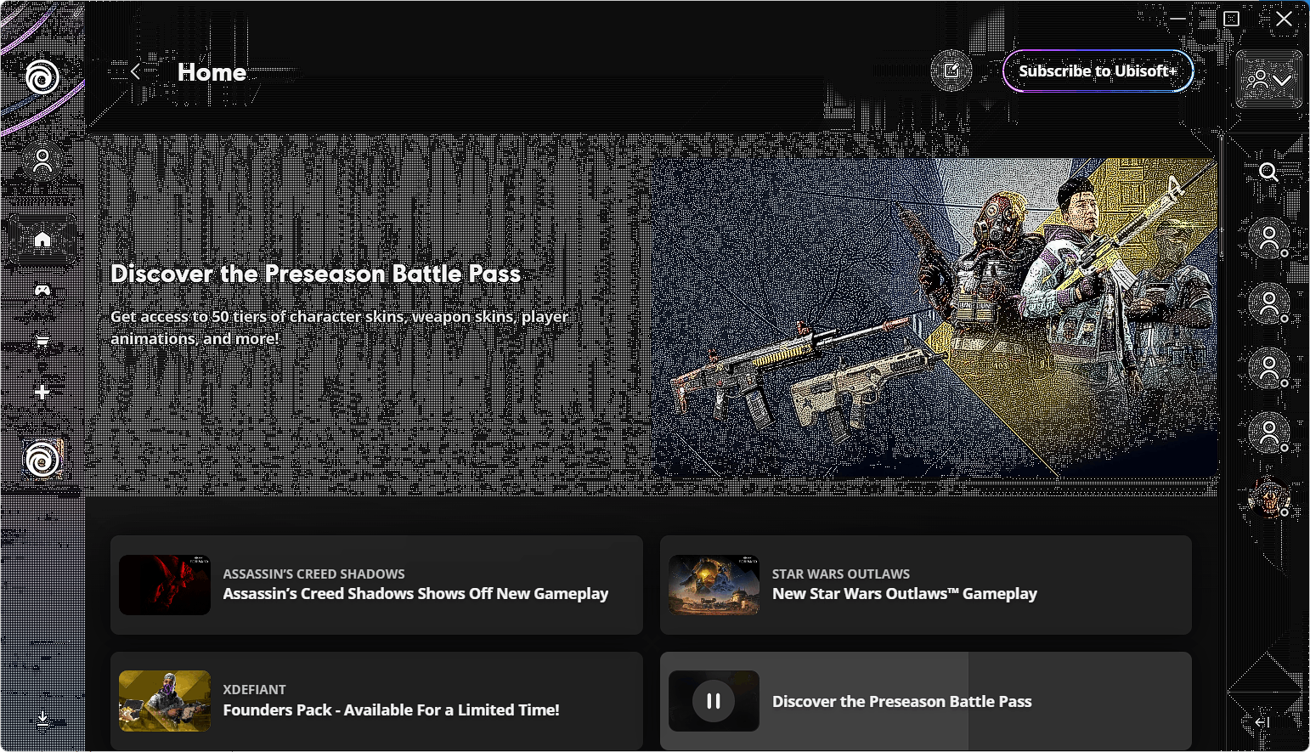Collapse the friends panel with the arrow icon
Viewport: 1310px width, 752px height.
[x=1262, y=722]
